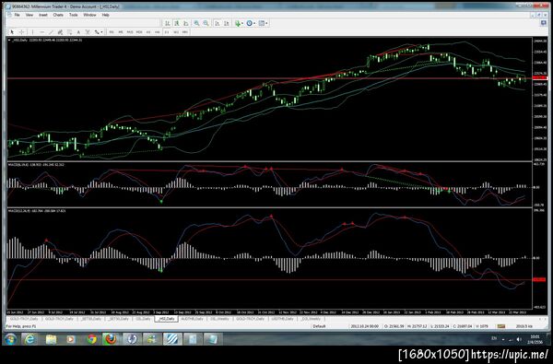Expand the Arrows objects dropdown arrow
The height and width of the screenshot is (364, 553).
click(101, 32)
